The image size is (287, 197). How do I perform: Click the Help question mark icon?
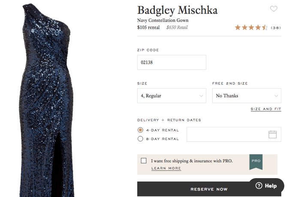(x=259, y=186)
